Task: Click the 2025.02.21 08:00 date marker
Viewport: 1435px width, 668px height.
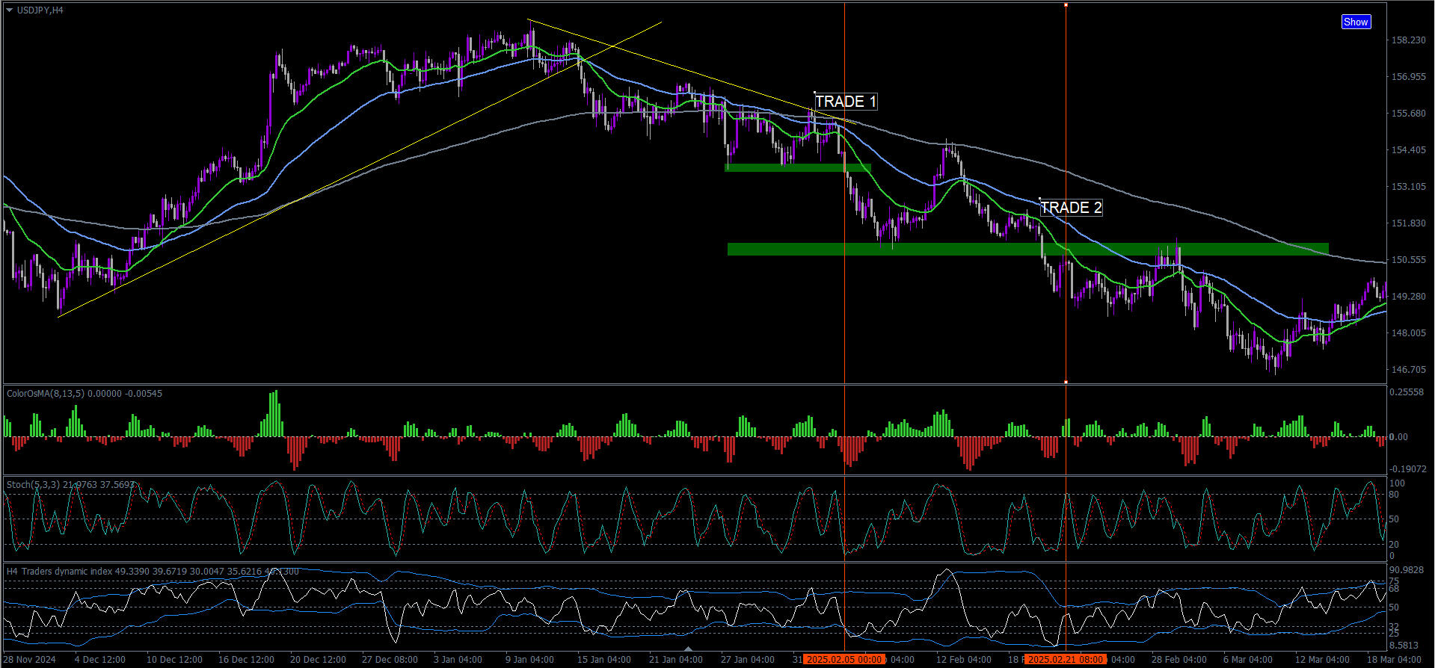Action: [x=1065, y=660]
